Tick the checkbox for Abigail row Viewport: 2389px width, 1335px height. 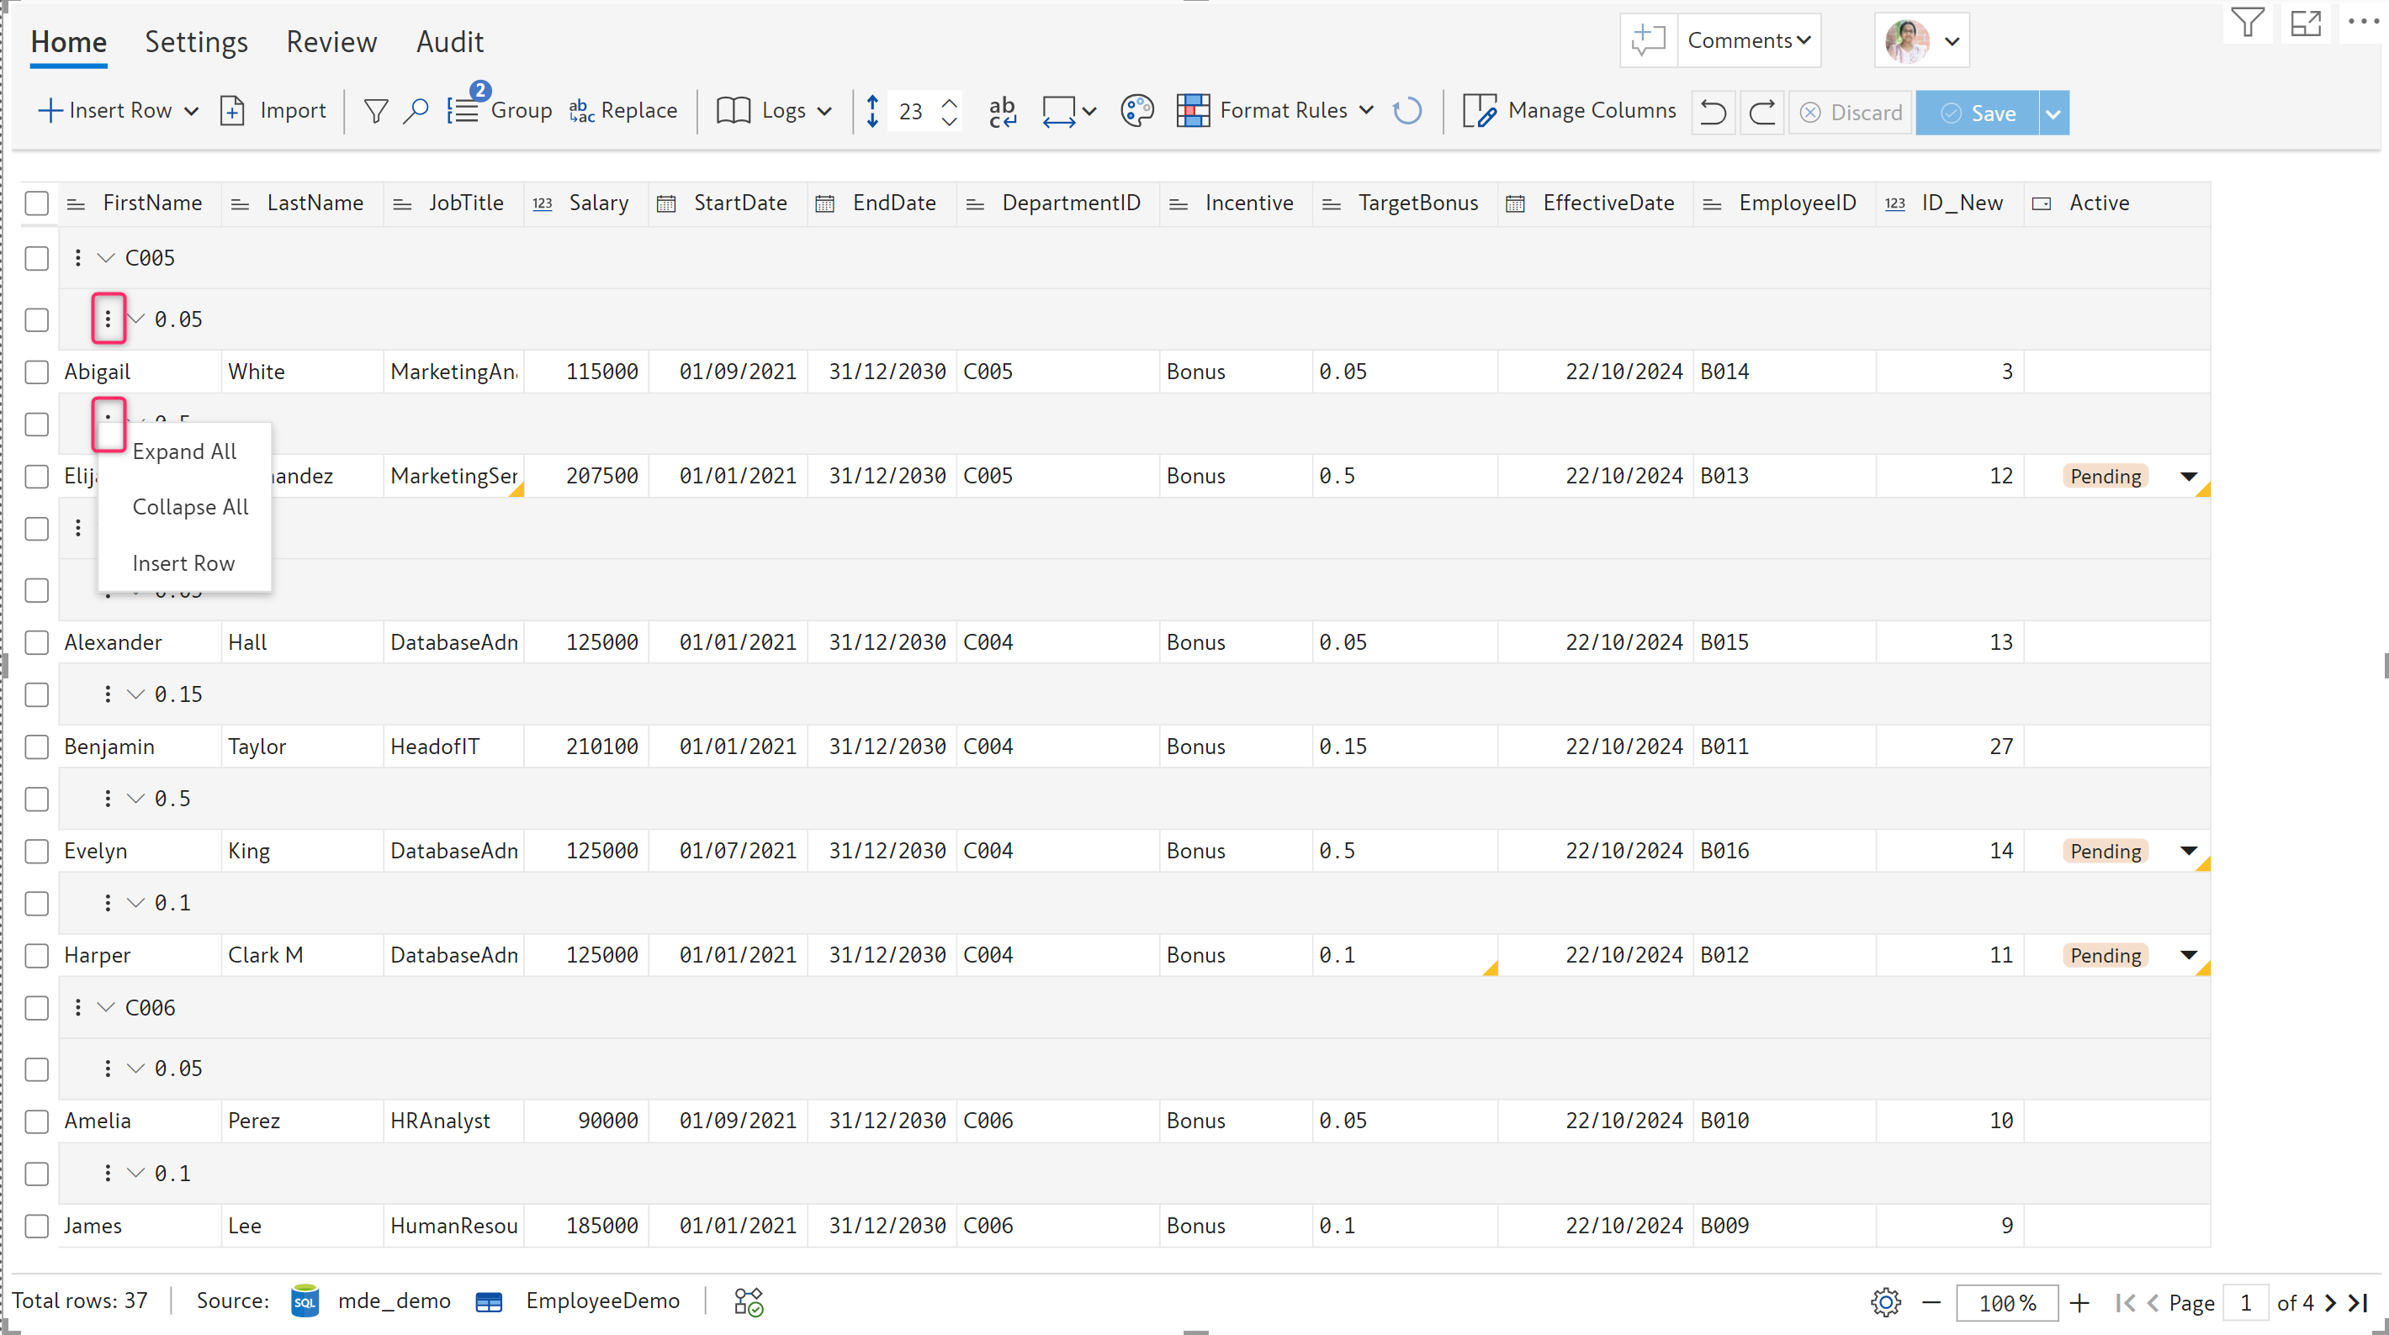pyautogui.click(x=37, y=372)
